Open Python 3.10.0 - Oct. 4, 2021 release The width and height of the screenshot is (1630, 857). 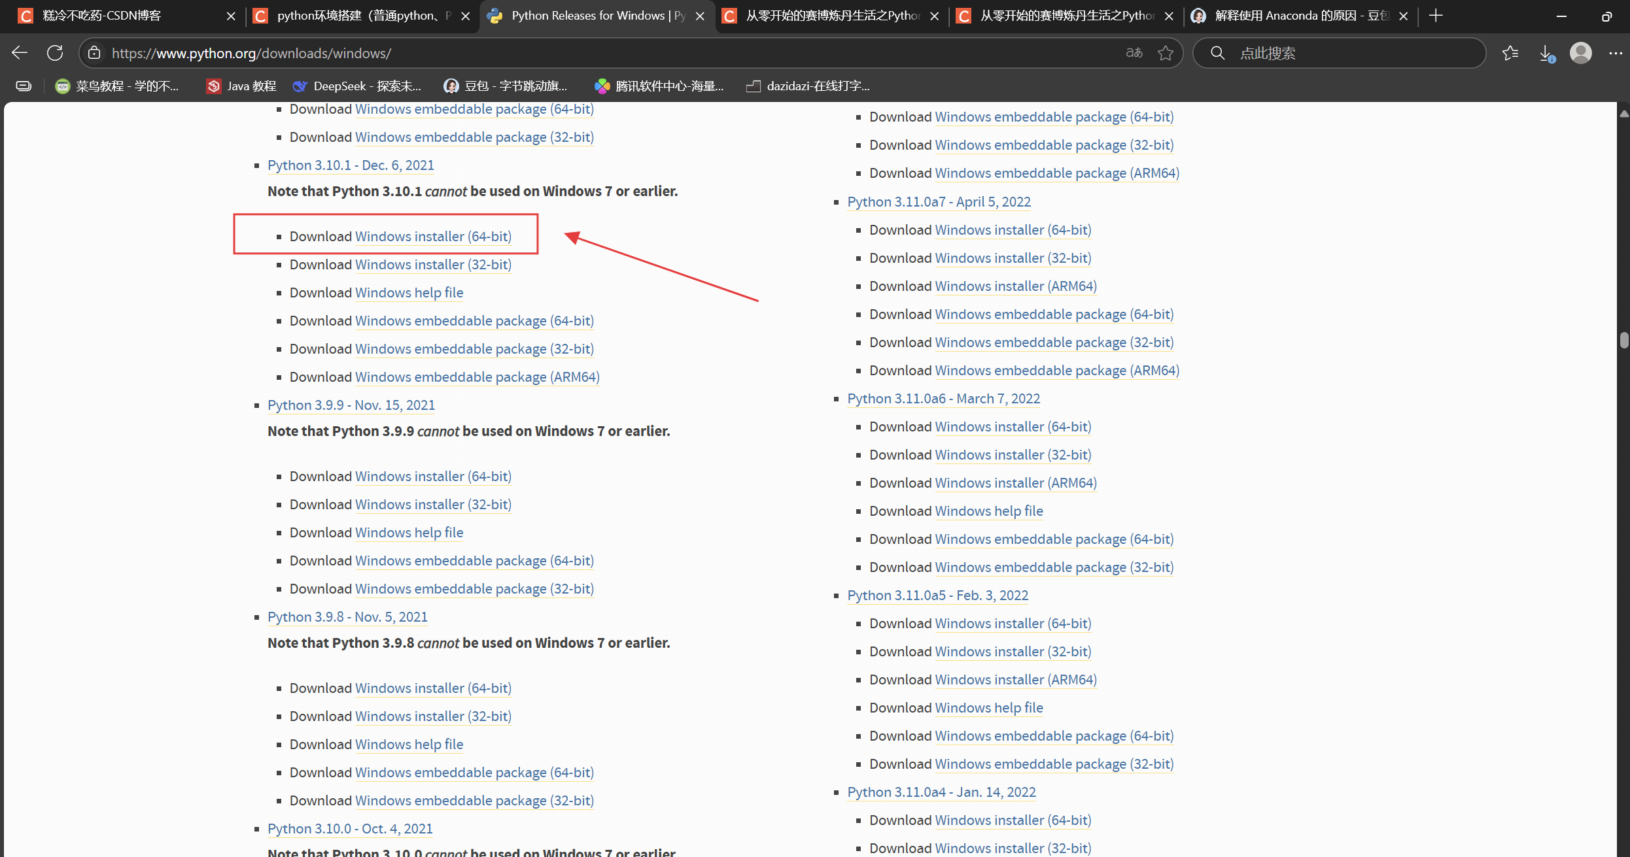(350, 829)
